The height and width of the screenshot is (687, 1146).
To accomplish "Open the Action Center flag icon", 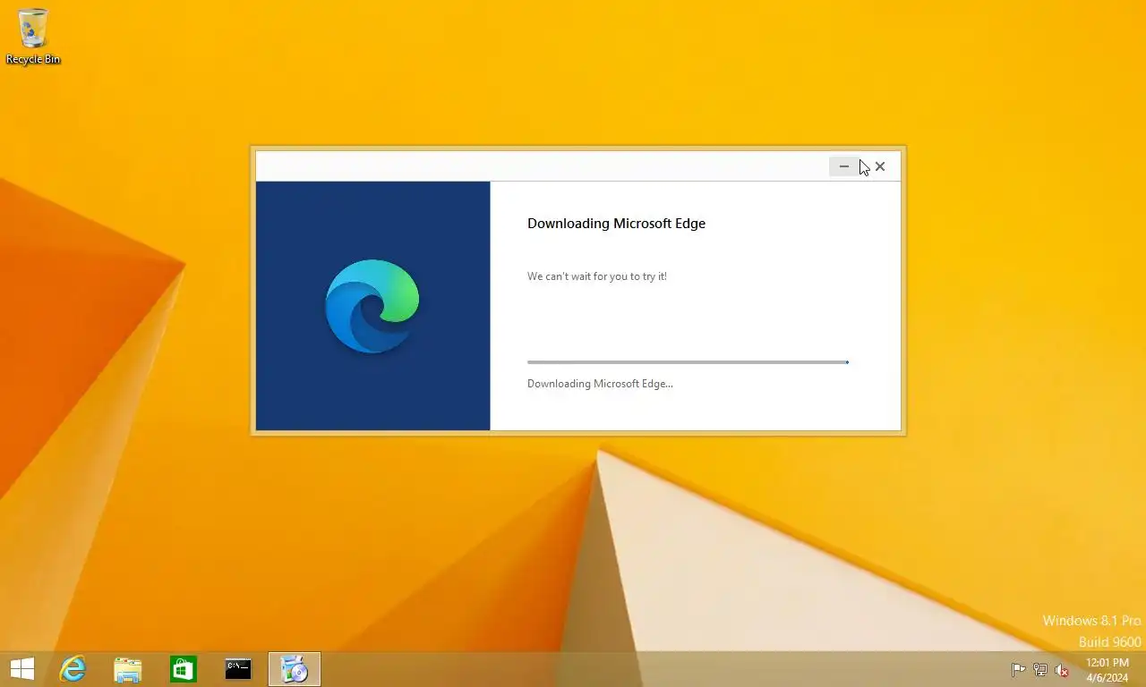I will (x=1018, y=670).
